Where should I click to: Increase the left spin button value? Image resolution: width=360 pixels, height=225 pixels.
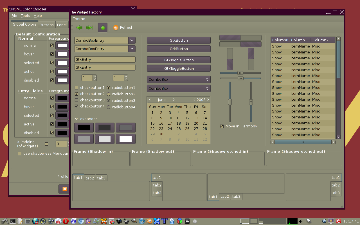click(x=95, y=76)
